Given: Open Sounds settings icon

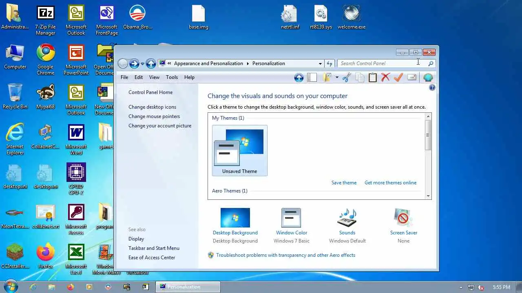Looking at the screenshot, I should [x=347, y=218].
